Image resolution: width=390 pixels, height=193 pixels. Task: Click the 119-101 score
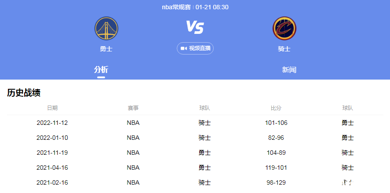(x=276, y=168)
